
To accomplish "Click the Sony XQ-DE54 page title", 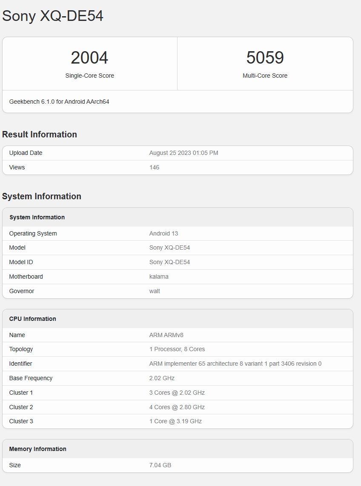I will click(53, 16).
